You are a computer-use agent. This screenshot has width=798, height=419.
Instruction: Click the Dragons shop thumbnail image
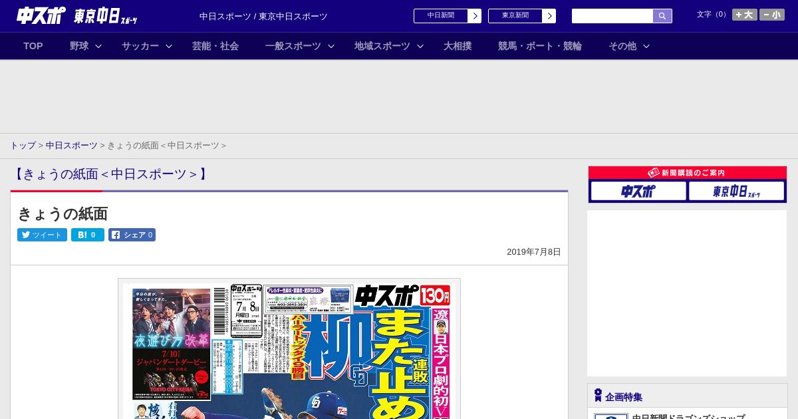click(610, 416)
